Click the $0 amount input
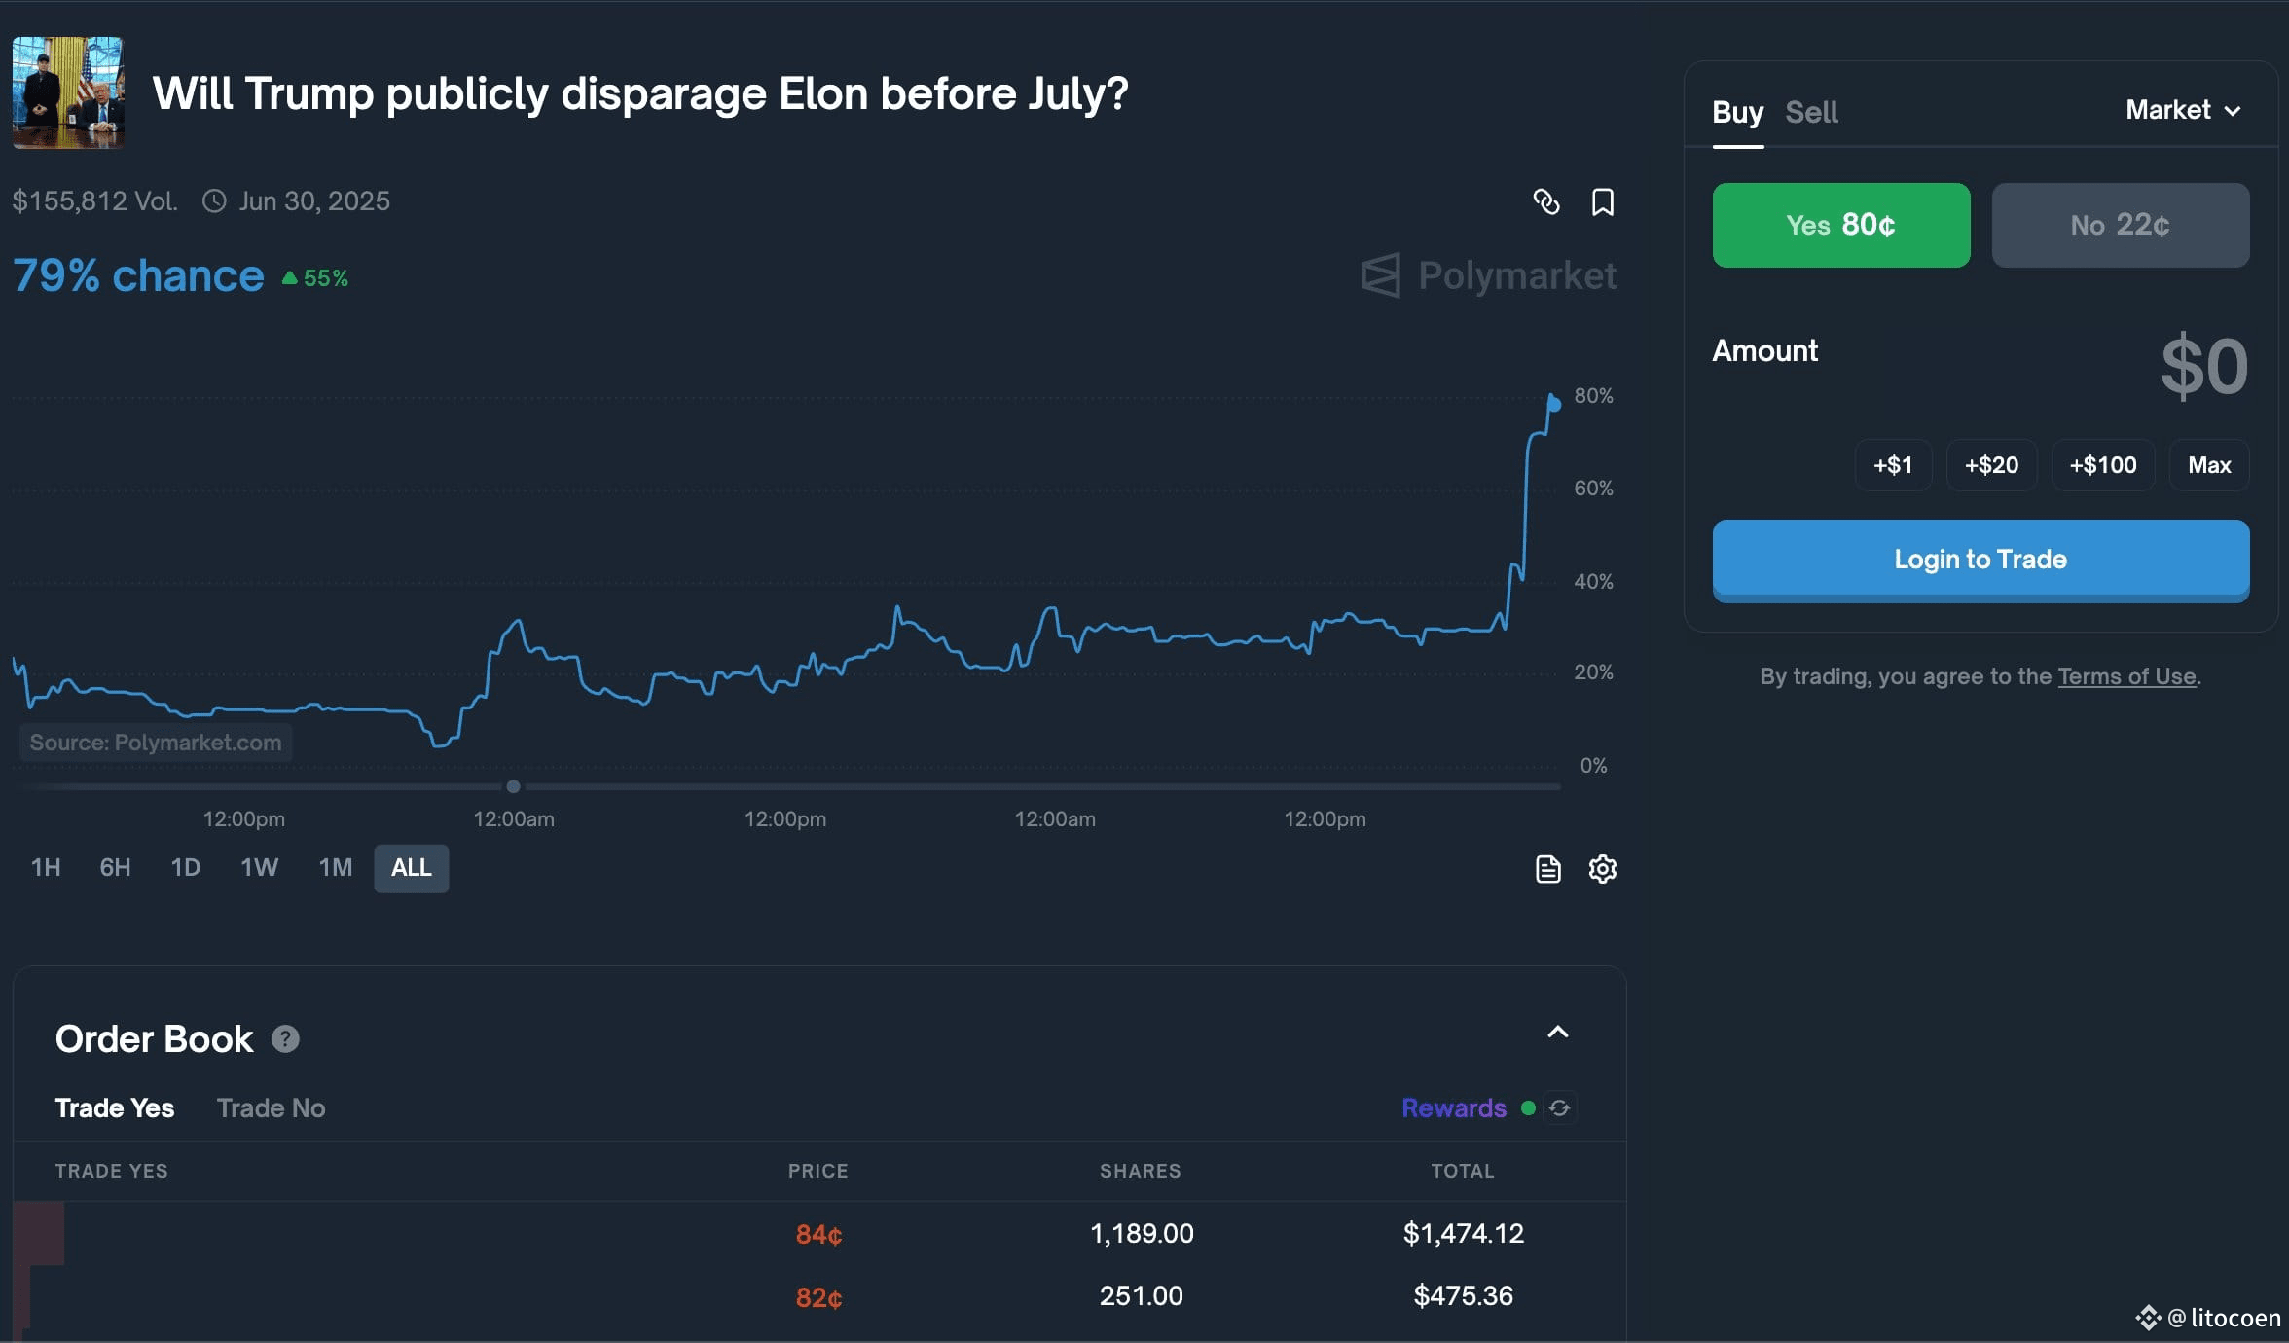Viewport: 2289px width, 1343px height. pyautogui.click(x=2203, y=367)
